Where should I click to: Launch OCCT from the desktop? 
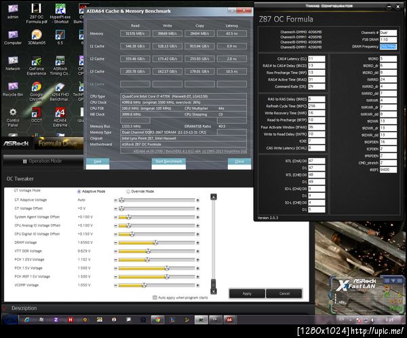pyautogui.click(x=37, y=115)
